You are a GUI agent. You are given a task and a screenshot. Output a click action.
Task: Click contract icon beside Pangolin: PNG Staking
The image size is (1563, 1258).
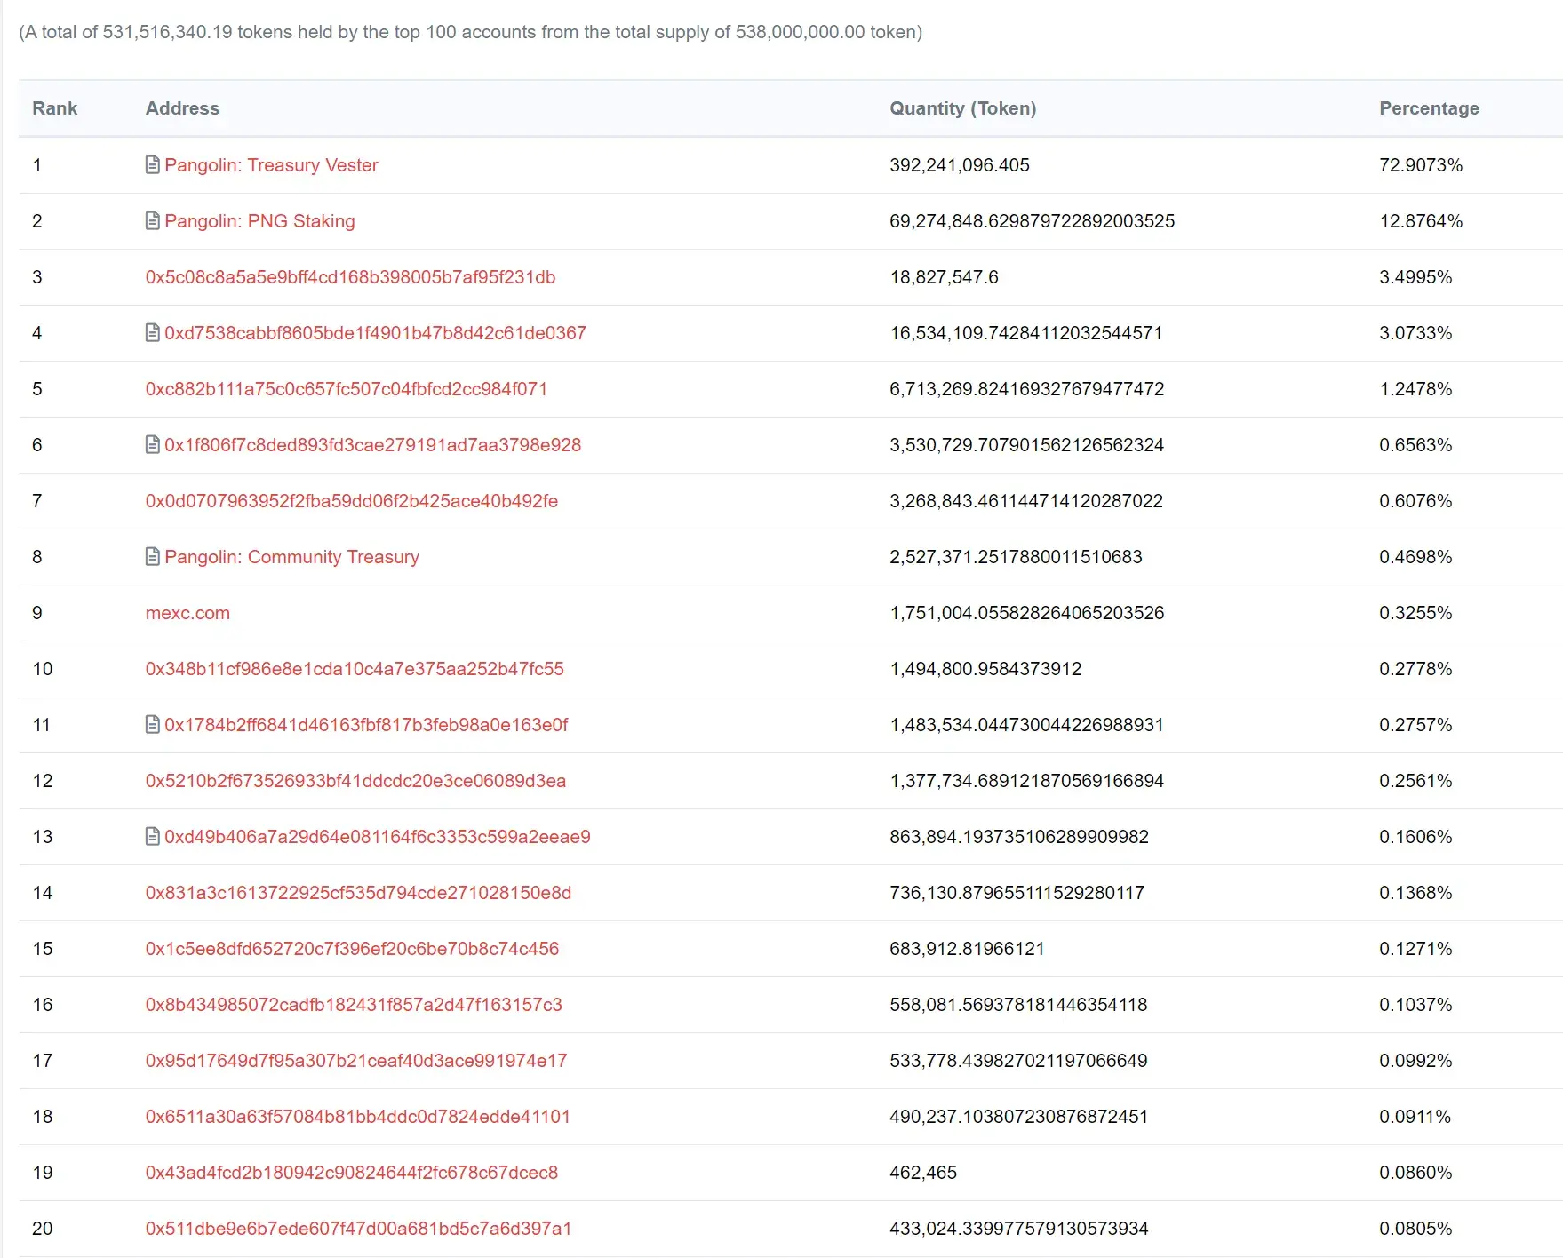(153, 221)
